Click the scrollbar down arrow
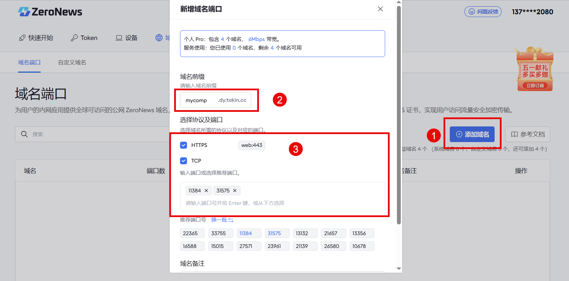569x281 pixels. (399, 268)
